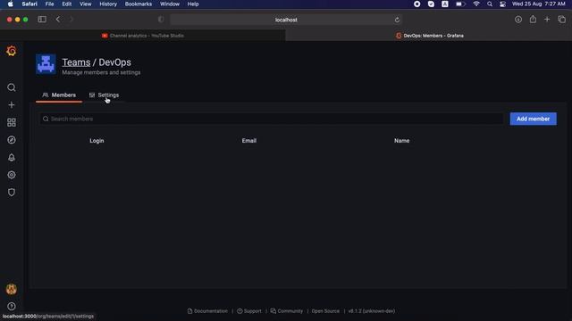The height and width of the screenshot is (321, 572).
Task: Click the version v8.1.2 footer link
Action: 372,311
